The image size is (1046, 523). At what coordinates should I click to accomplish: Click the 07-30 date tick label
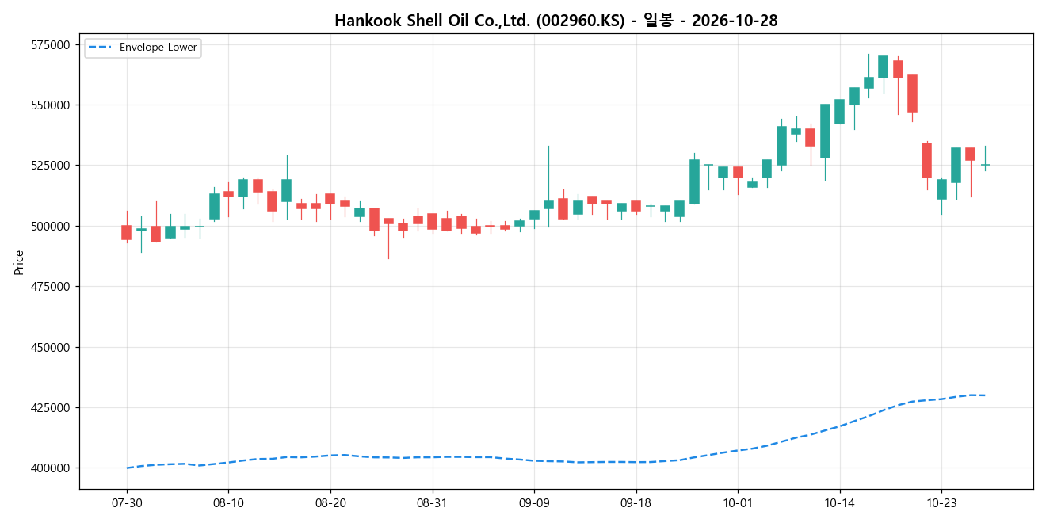[127, 502]
